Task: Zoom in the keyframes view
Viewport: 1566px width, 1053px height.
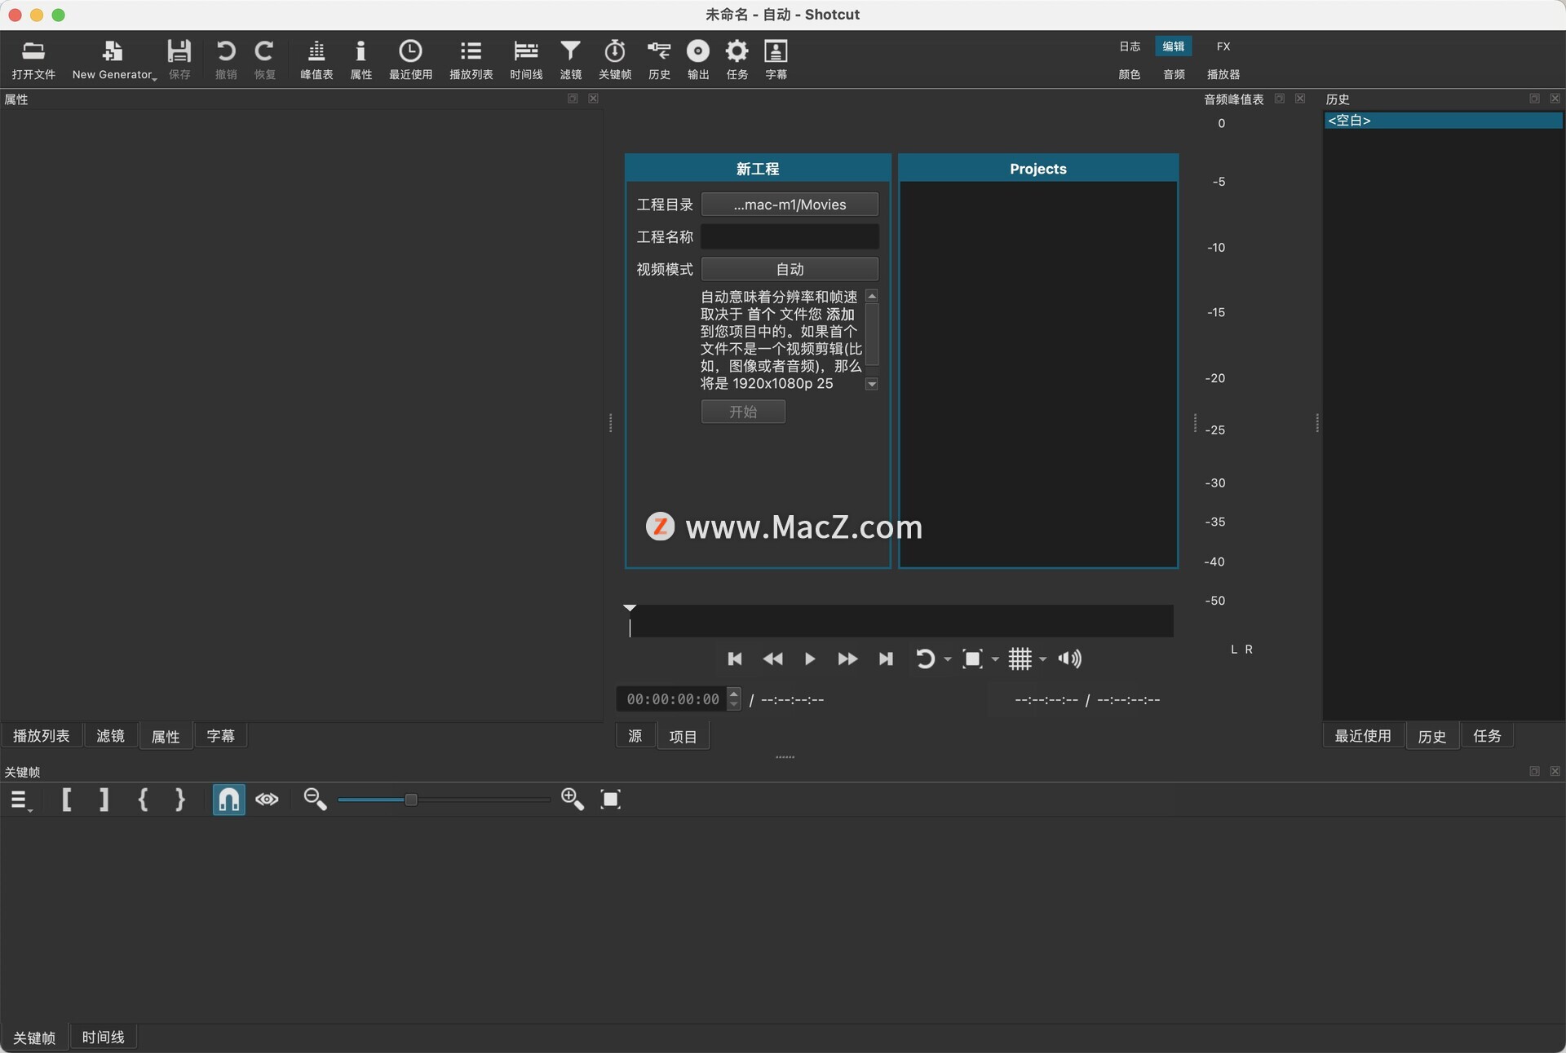Action: point(573,800)
